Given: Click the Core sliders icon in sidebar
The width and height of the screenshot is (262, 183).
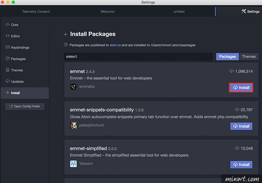Looking at the screenshot, I should tap(7, 25).
